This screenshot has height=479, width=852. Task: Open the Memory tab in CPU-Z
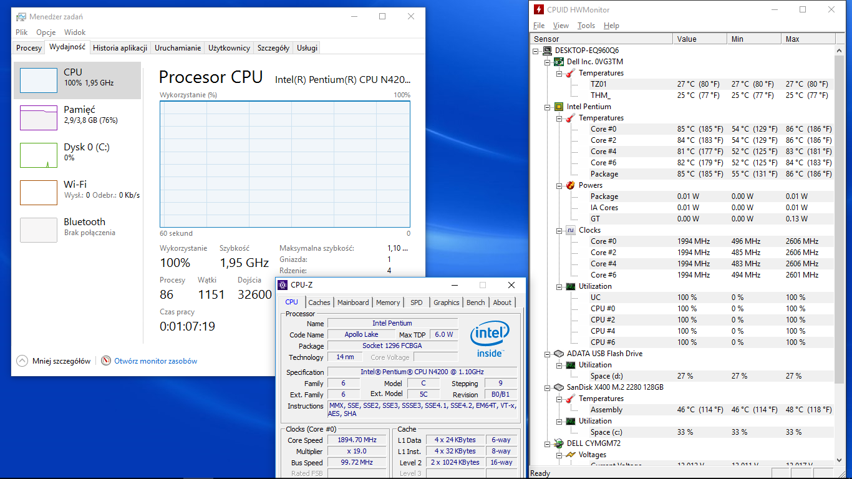tap(388, 302)
